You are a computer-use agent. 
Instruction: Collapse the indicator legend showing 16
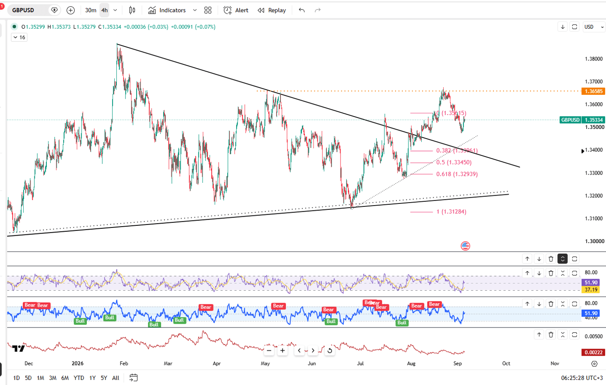tap(19, 37)
